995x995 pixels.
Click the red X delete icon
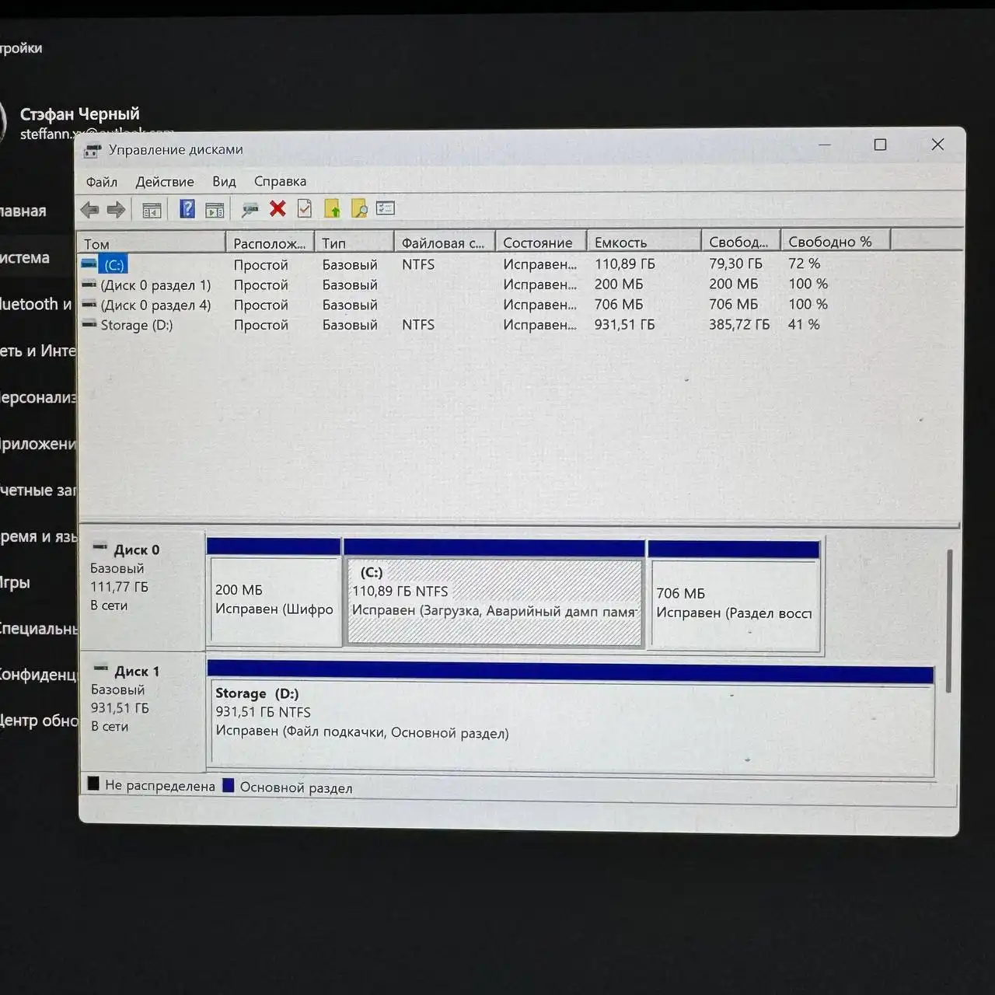coord(278,208)
